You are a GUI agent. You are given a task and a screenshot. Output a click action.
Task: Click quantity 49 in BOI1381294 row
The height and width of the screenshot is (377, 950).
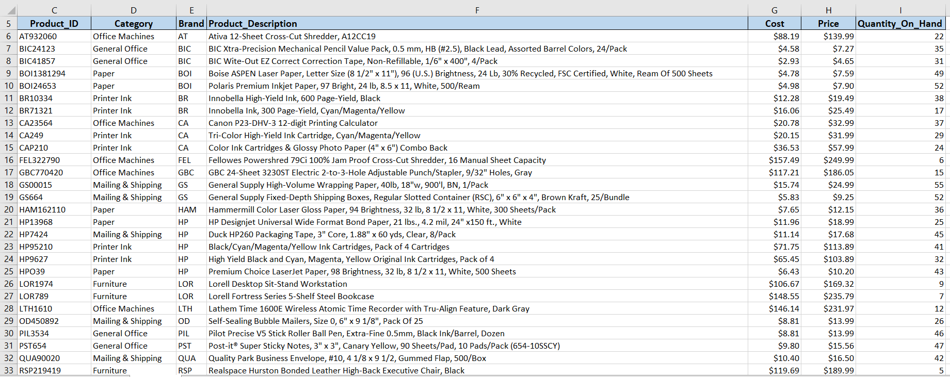pyautogui.click(x=900, y=73)
